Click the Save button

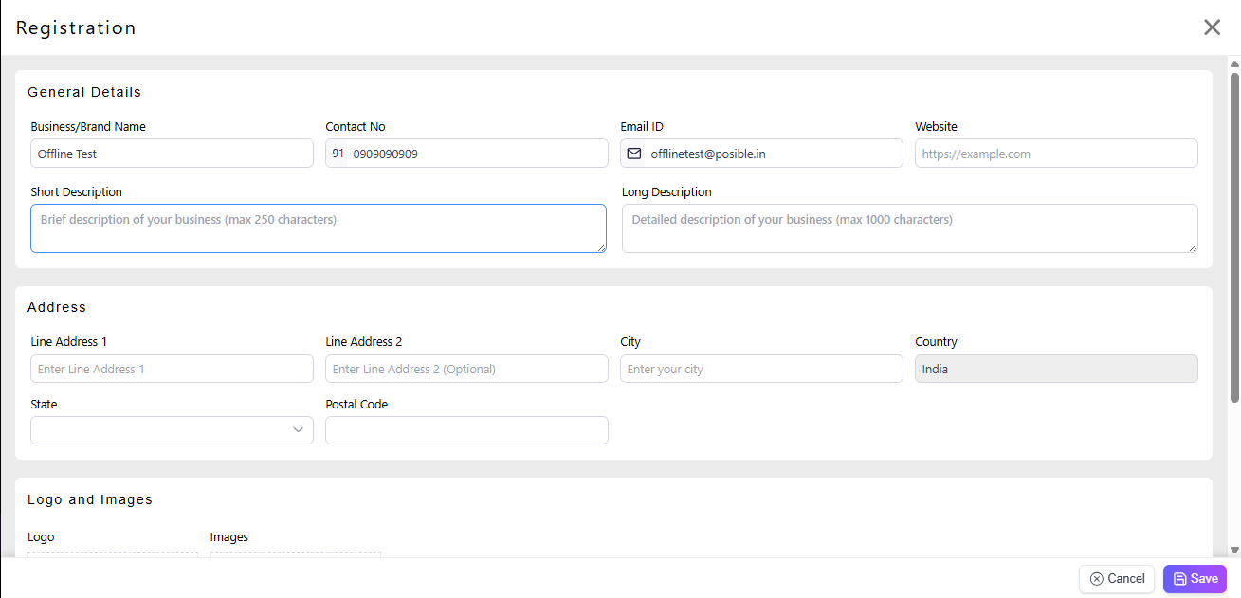click(x=1195, y=579)
